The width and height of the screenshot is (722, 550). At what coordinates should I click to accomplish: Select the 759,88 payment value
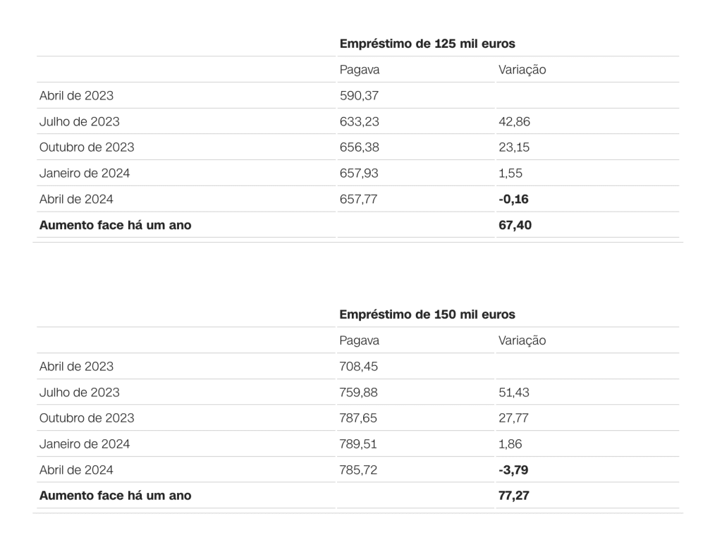pos(359,393)
